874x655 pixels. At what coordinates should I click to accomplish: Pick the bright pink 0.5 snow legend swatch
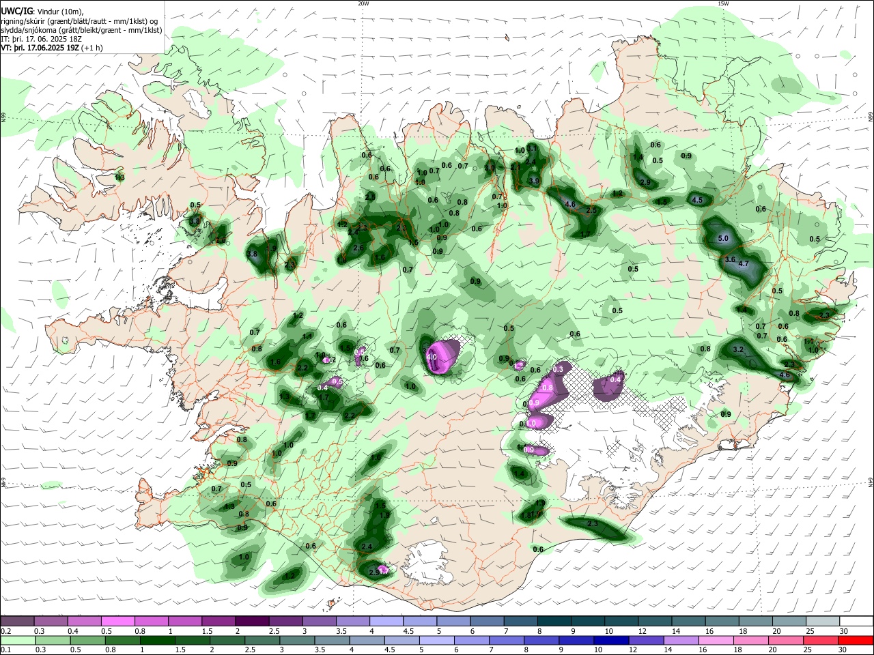point(117,621)
